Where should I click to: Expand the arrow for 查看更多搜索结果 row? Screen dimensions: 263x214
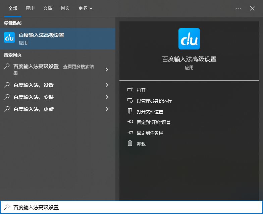click(107, 70)
